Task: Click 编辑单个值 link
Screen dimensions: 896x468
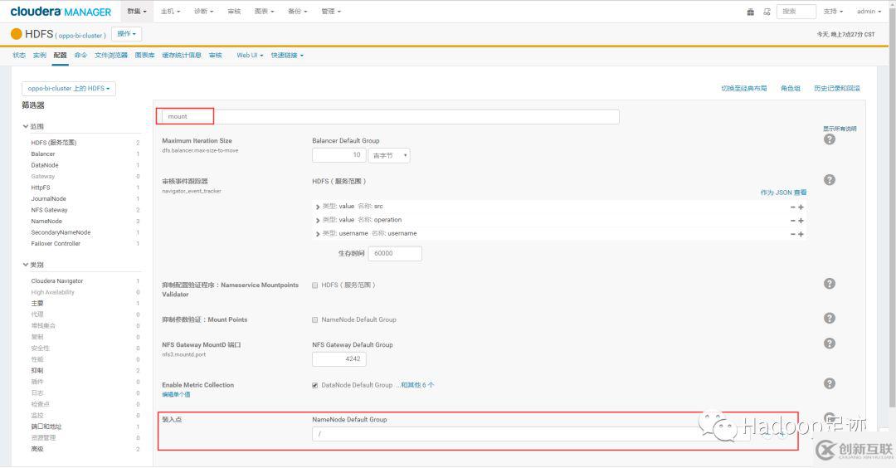Action: click(x=176, y=395)
